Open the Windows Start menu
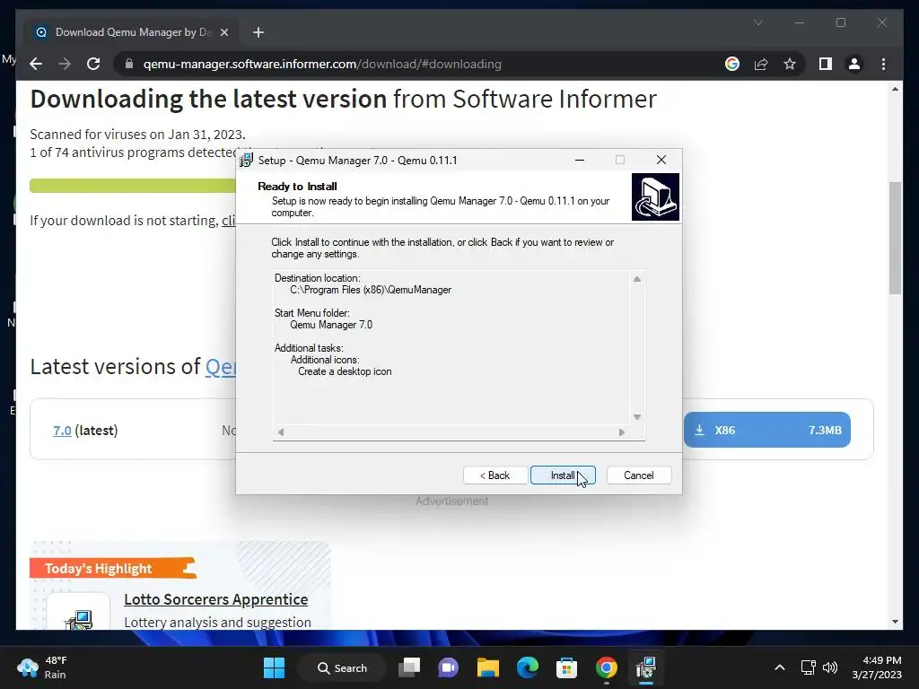Image resolution: width=919 pixels, height=689 pixels. click(275, 667)
